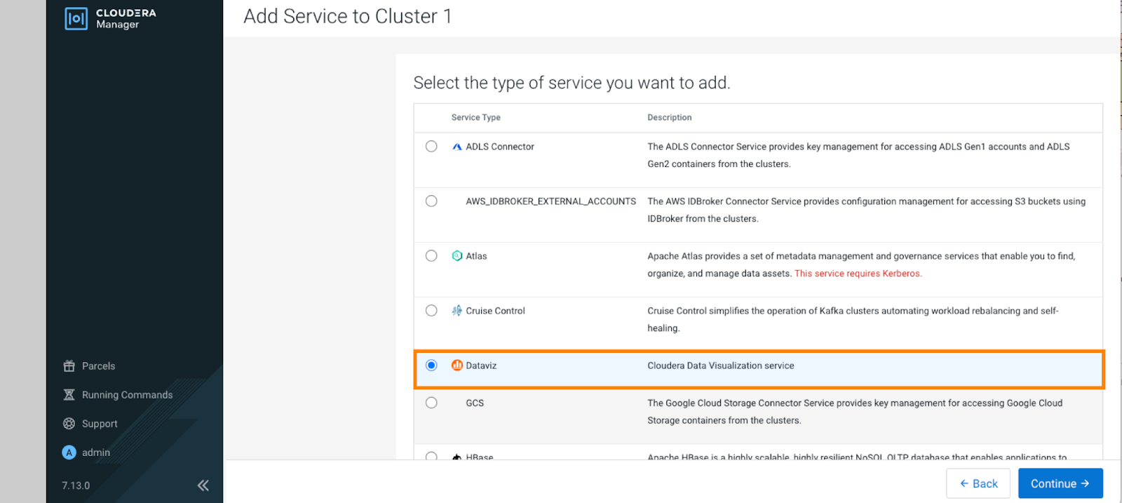Select the Dataviz radio button
1122x503 pixels.
pos(431,365)
